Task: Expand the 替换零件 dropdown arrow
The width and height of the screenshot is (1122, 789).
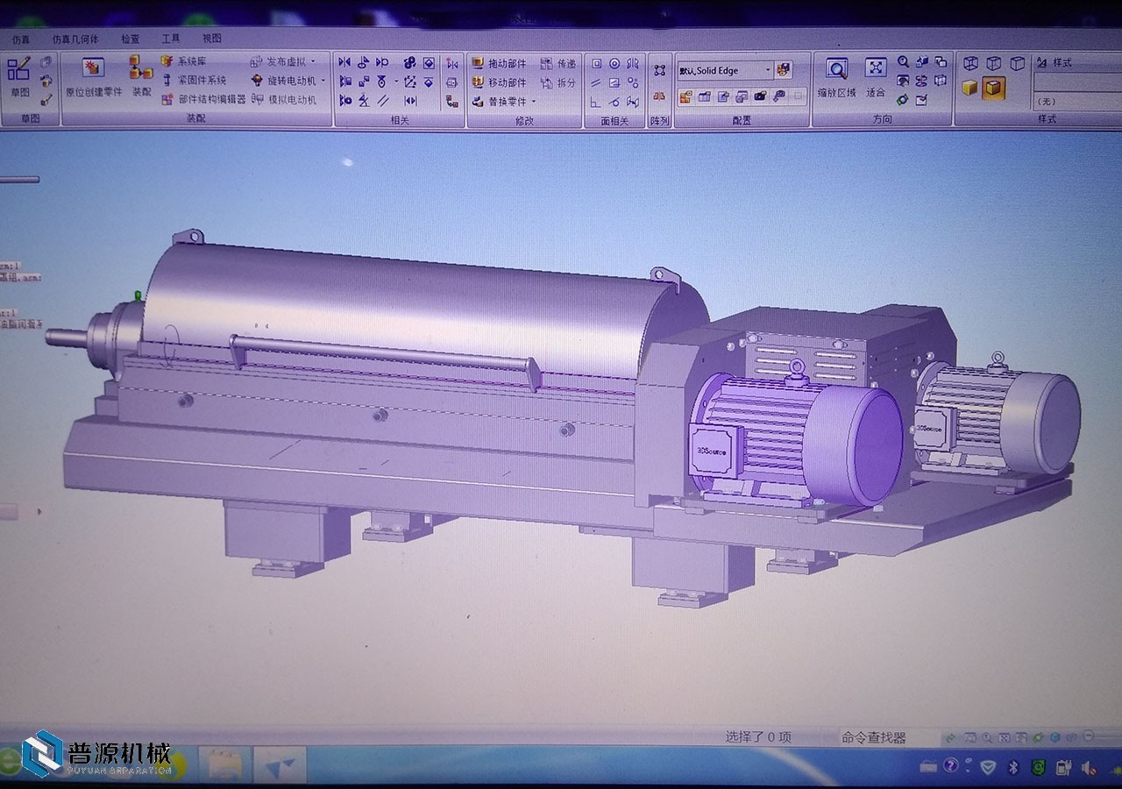Action: (533, 102)
